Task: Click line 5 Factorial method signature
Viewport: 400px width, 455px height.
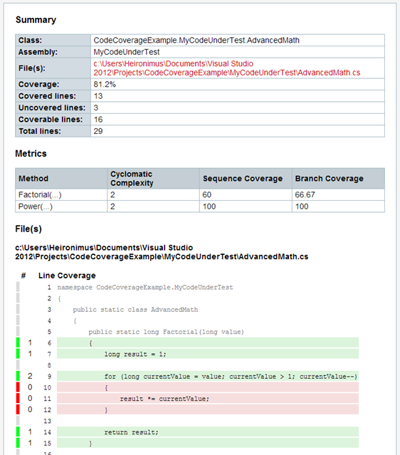Action: coord(166,332)
